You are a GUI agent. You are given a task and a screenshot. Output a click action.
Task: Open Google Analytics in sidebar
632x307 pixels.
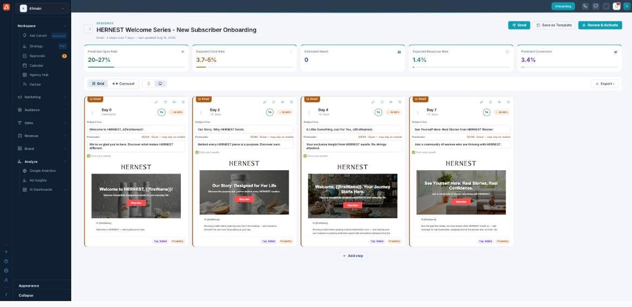click(x=44, y=171)
